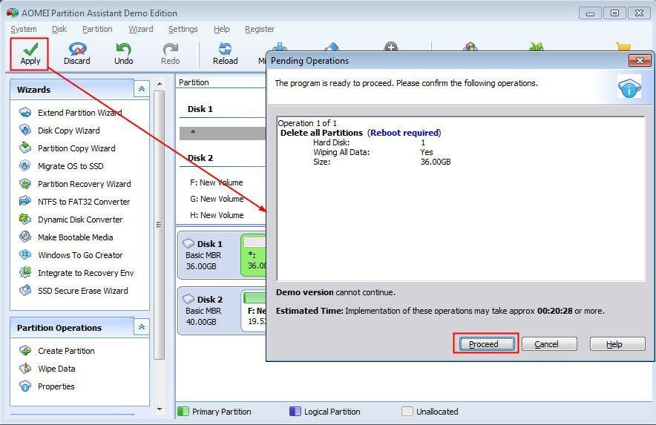Open the Help menu

point(221,29)
